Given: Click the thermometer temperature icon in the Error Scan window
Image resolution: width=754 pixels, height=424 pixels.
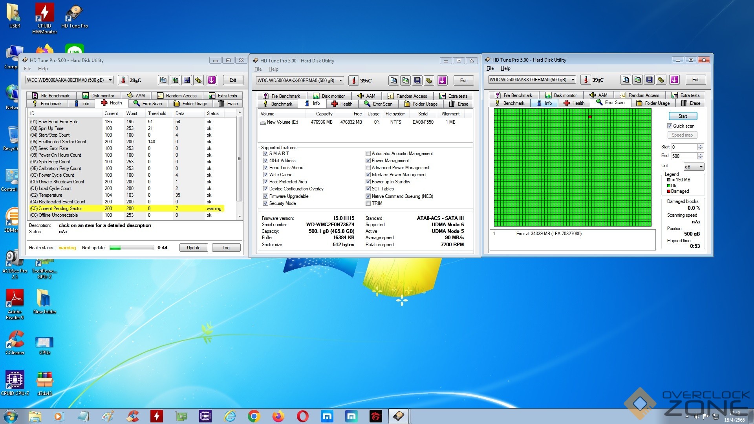Looking at the screenshot, I should point(586,80).
